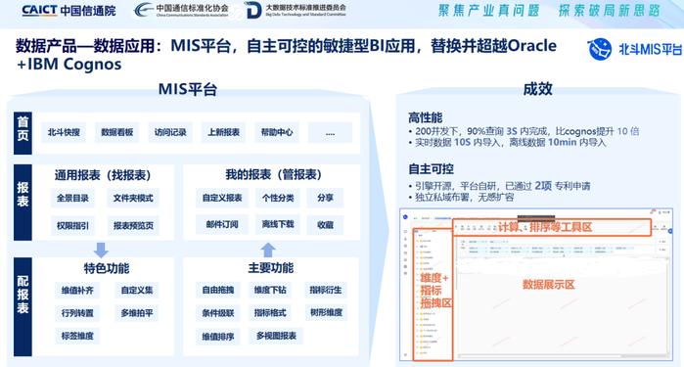
Task: Click the 大数据技术标准推进委员会 logo
Action: [x=296, y=10]
